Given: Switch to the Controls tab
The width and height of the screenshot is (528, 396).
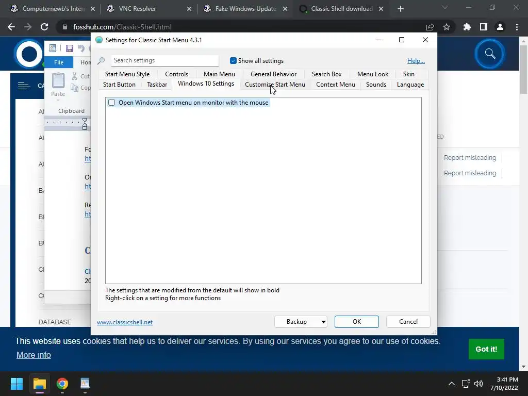Looking at the screenshot, I should coord(176,74).
